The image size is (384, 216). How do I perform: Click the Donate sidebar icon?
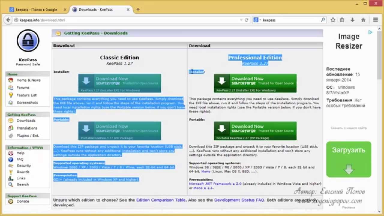coord(11,201)
